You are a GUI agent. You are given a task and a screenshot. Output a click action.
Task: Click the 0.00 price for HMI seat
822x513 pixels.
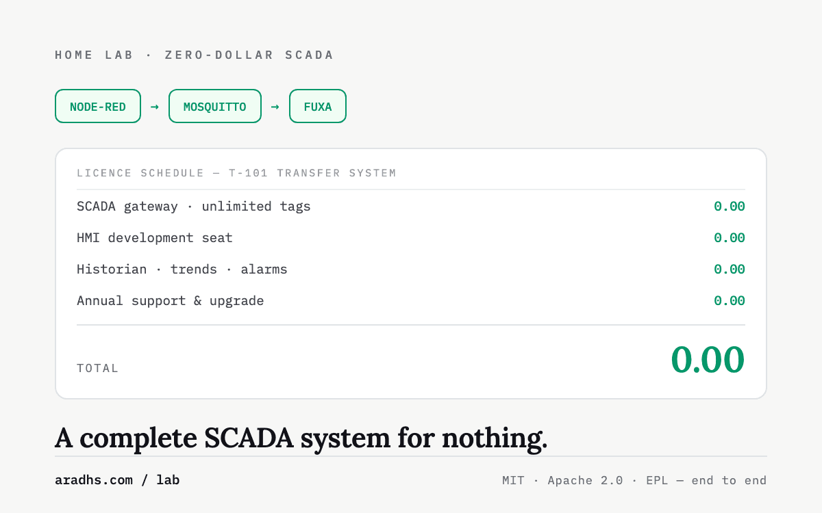(x=730, y=237)
